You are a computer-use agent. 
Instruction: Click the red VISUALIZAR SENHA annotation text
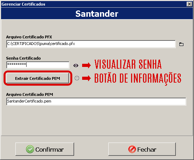(128, 64)
